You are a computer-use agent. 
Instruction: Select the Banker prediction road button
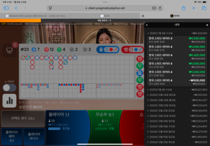[x=133, y=50]
